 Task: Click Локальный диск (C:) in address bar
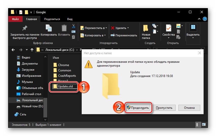60,50
